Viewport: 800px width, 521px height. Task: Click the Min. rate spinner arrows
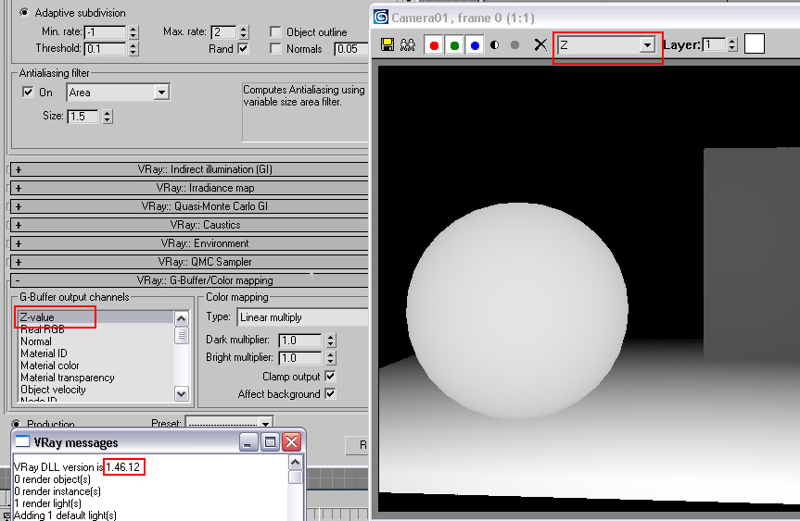[133, 32]
